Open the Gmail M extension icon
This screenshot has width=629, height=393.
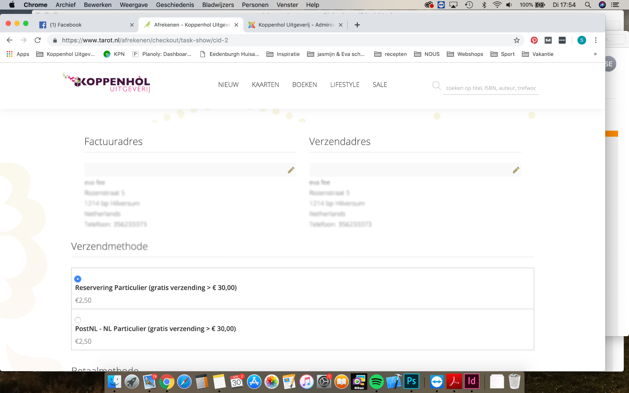(548, 40)
